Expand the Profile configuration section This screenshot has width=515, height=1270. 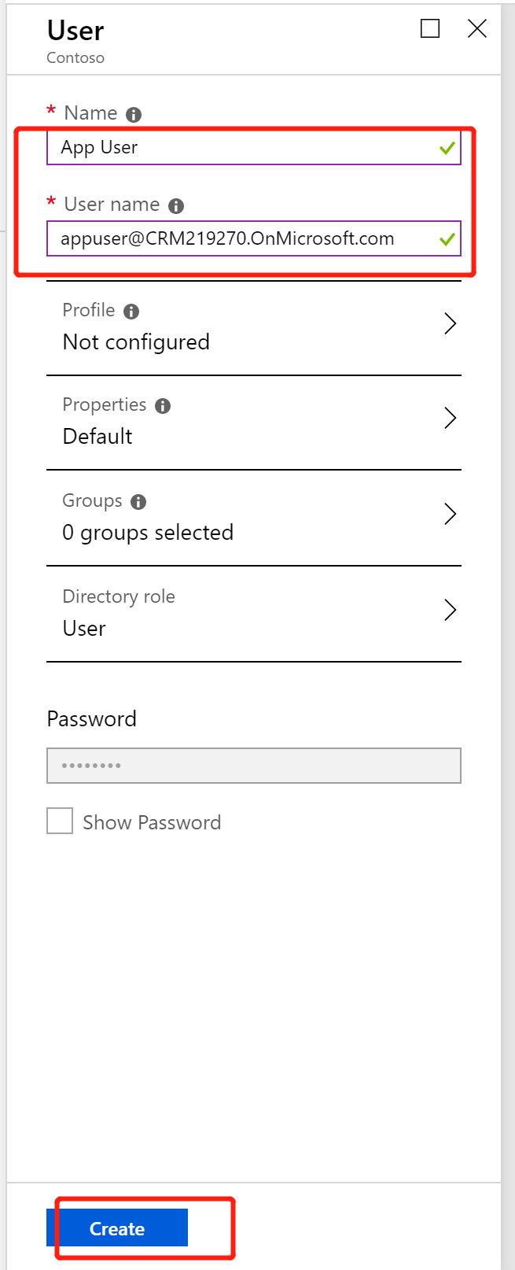(x=450, y=323)
